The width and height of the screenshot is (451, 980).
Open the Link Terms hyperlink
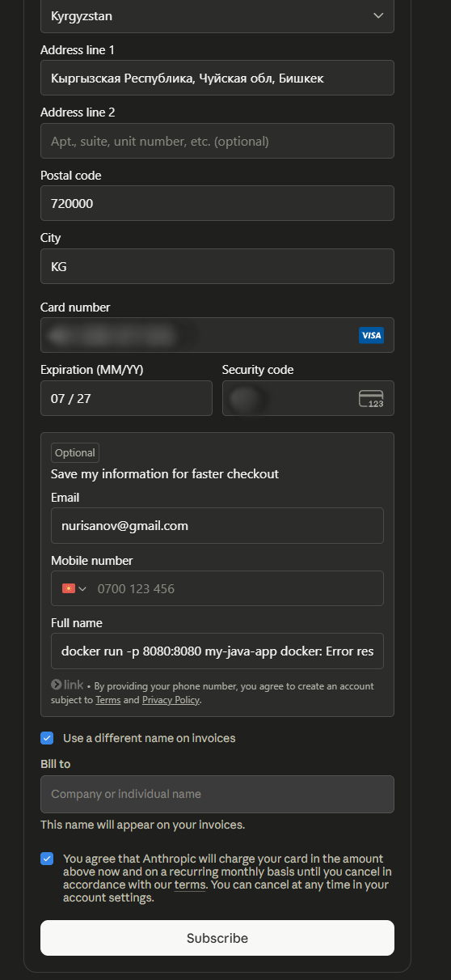pyautogui.click(x=108, y=700)
